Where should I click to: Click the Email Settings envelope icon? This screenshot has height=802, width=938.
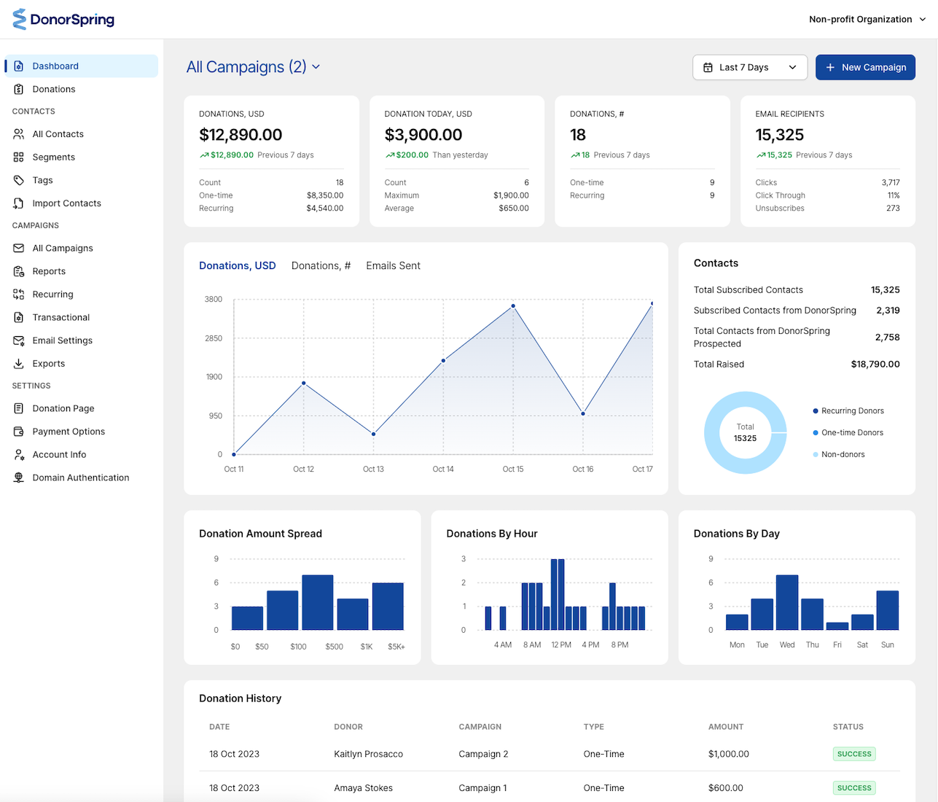tap(19, 340)
